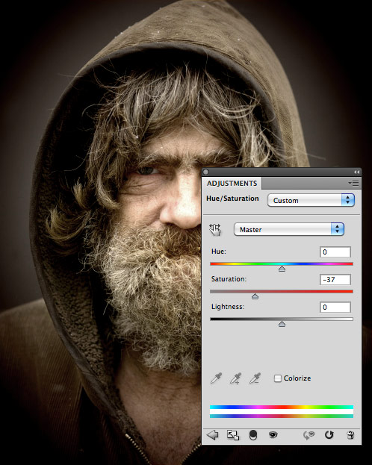Open the Custom preset dropdown

[311, 200]
